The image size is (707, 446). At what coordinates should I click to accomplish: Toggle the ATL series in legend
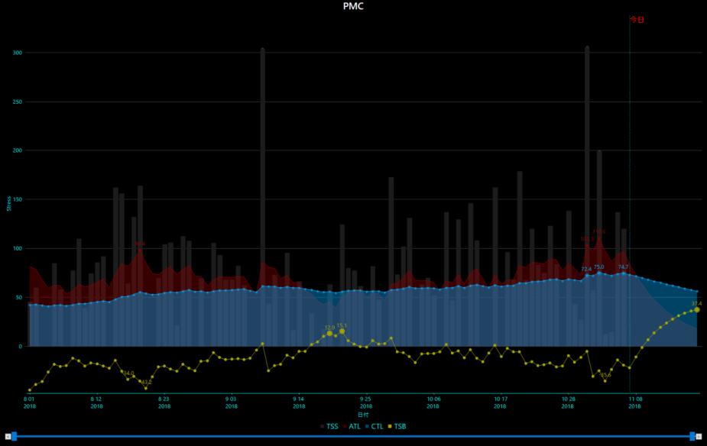point(351,426)
